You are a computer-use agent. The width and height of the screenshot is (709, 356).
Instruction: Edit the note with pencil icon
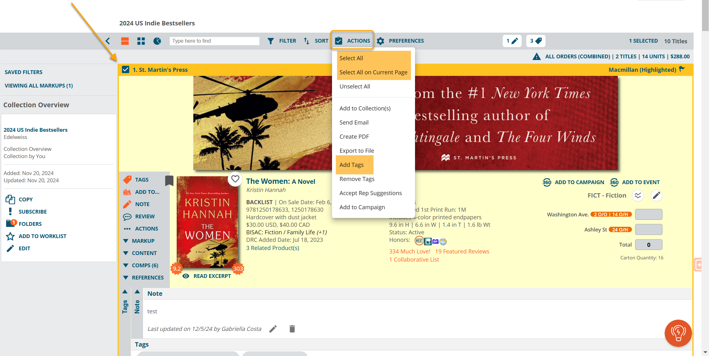pos(273,329)
